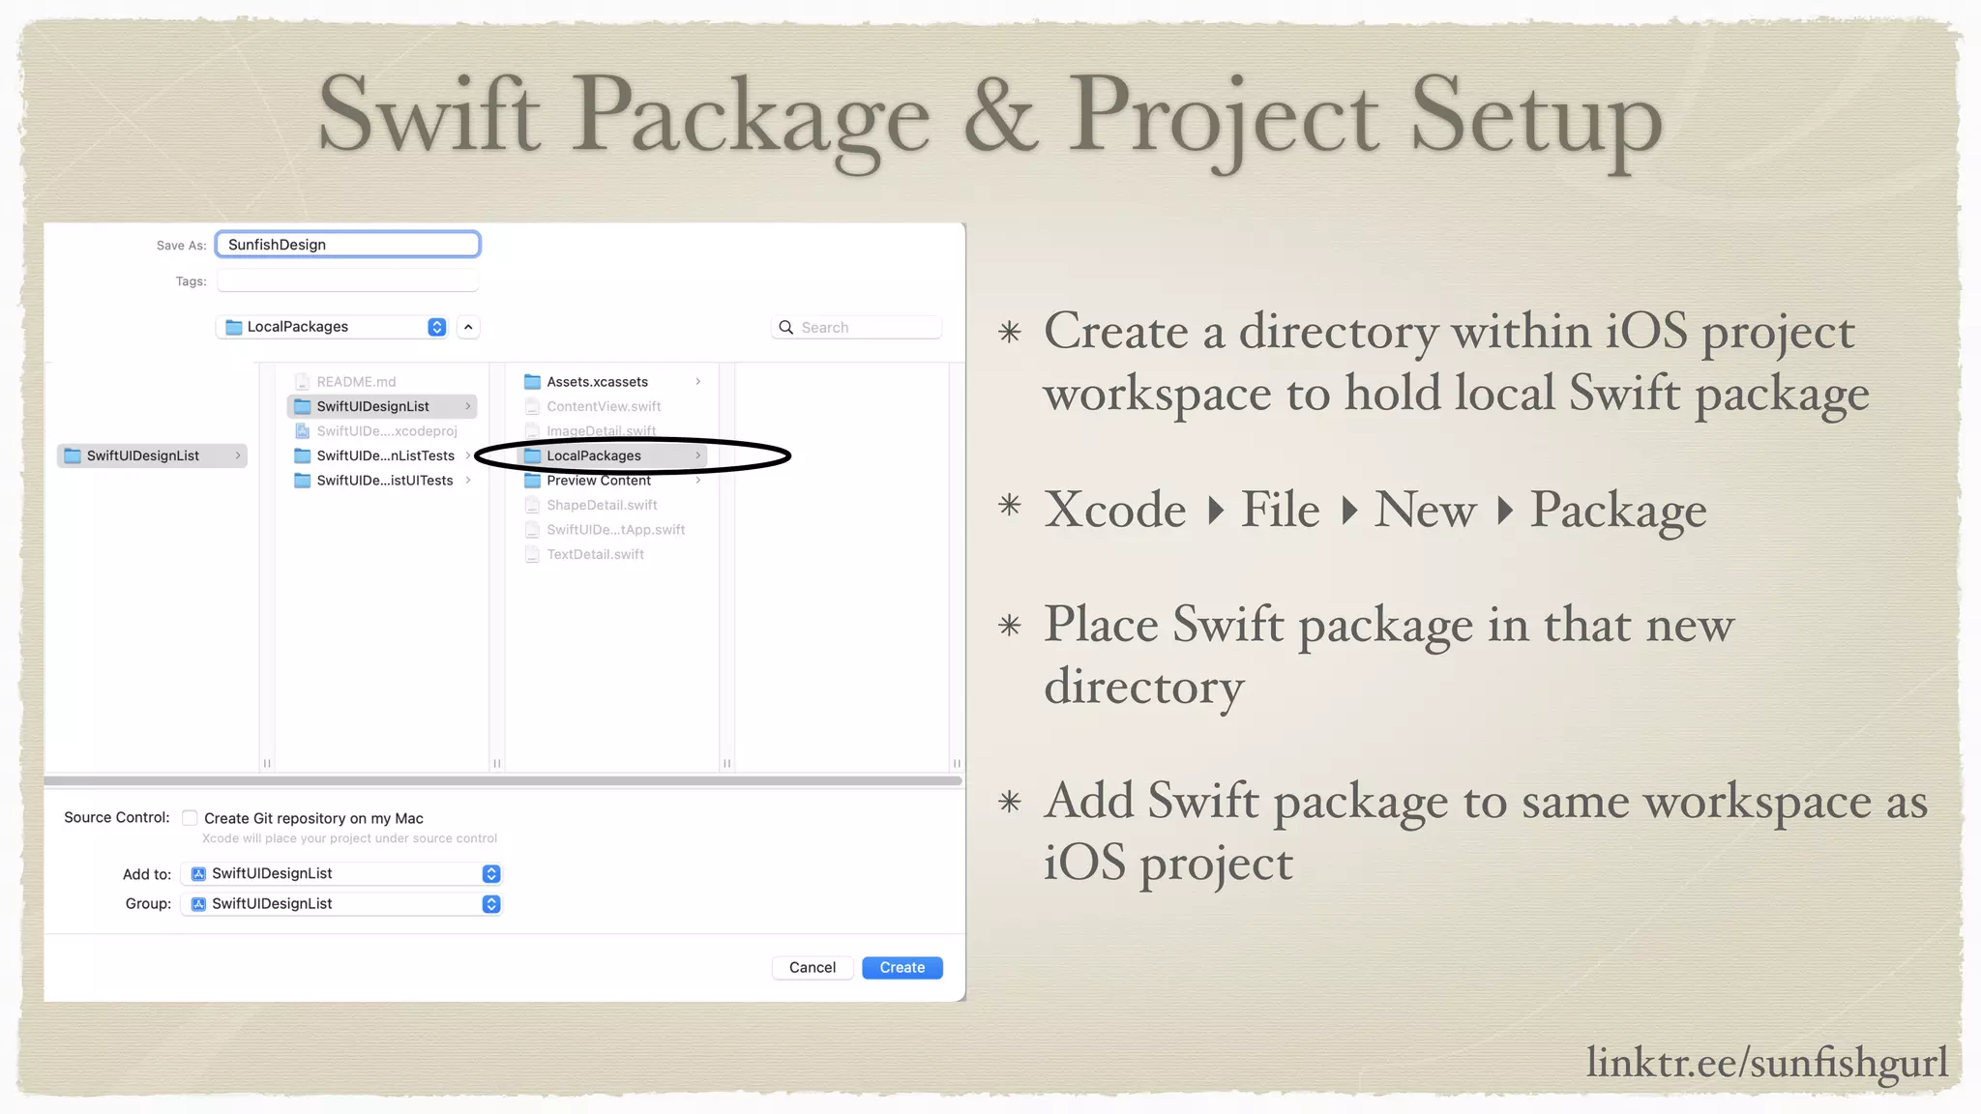
Task: Select the LocalPackages folder row
Action: [612, 455]
